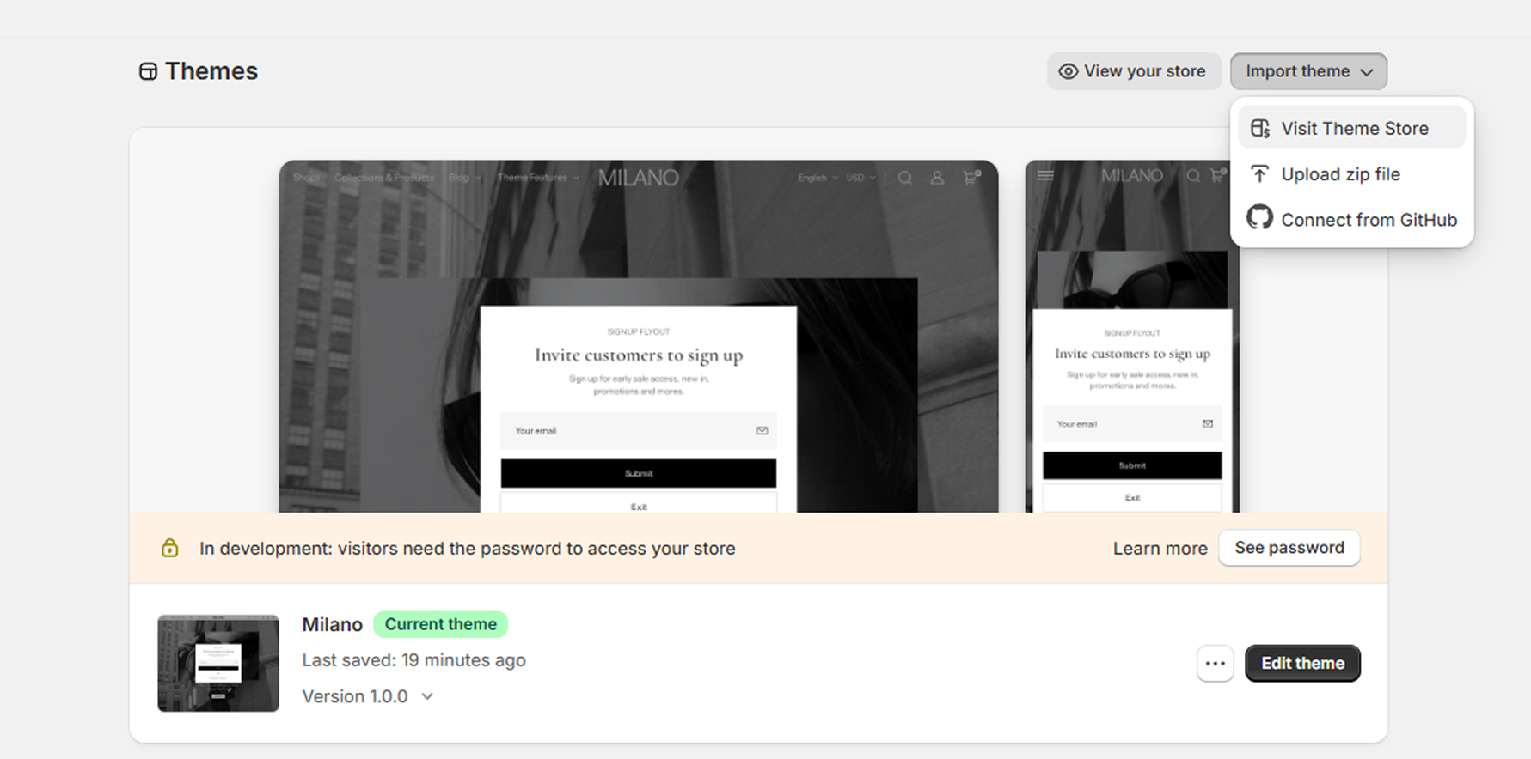The image size is (1531, 759).
Task: Select Connect from GitHub
Action: click(x=1369, y=220)
